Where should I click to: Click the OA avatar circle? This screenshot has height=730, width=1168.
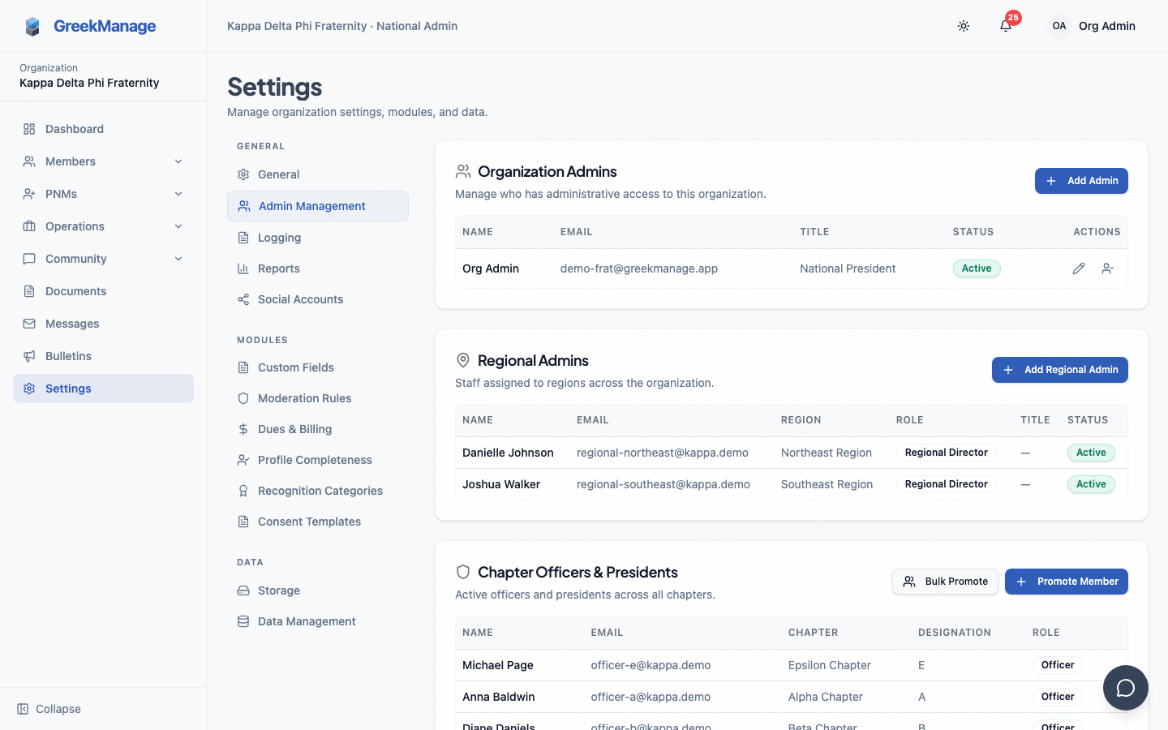tap(1059, 26)
